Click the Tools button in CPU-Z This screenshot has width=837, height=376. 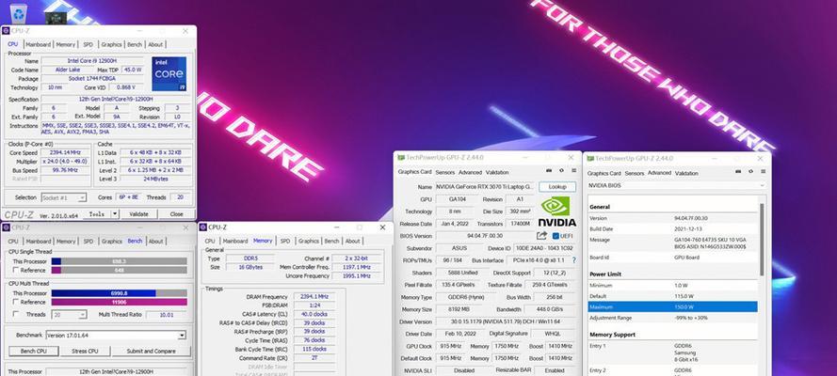(96, 214)
